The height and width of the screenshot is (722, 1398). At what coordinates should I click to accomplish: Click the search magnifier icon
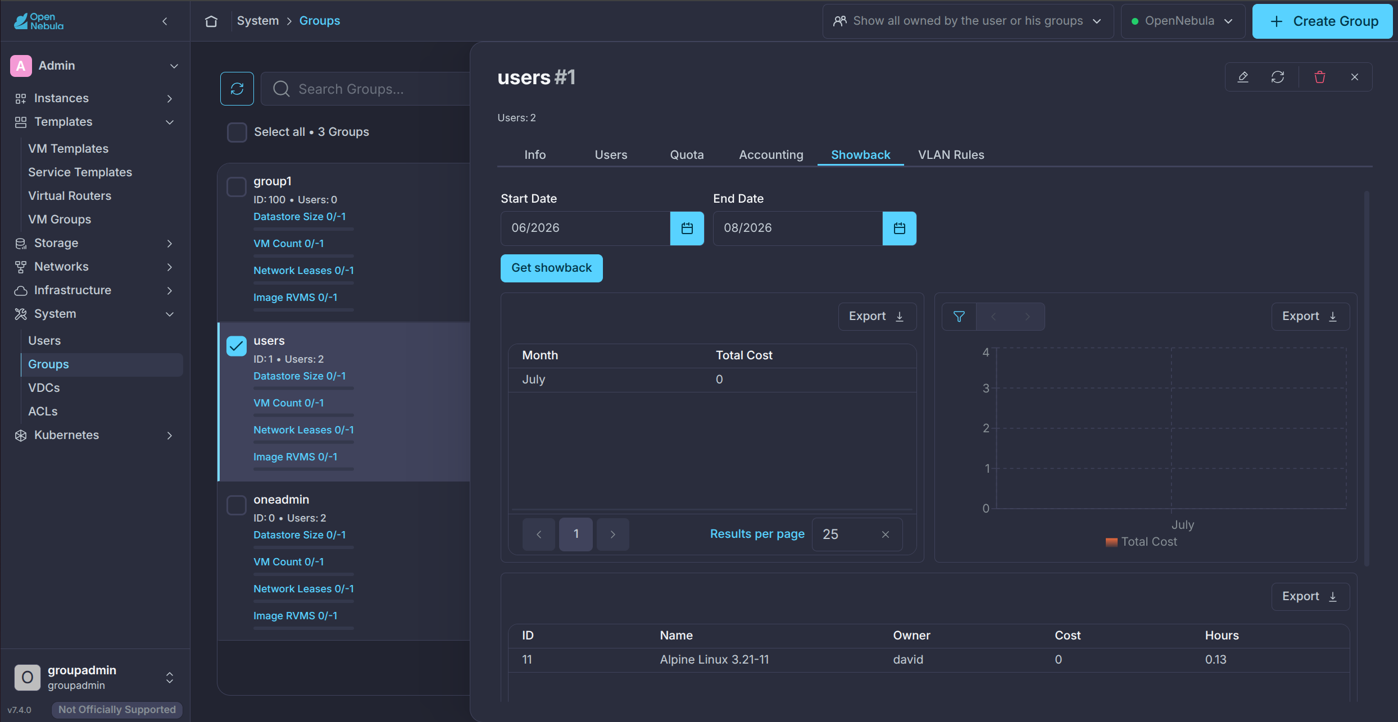click(x=282, y=89)
